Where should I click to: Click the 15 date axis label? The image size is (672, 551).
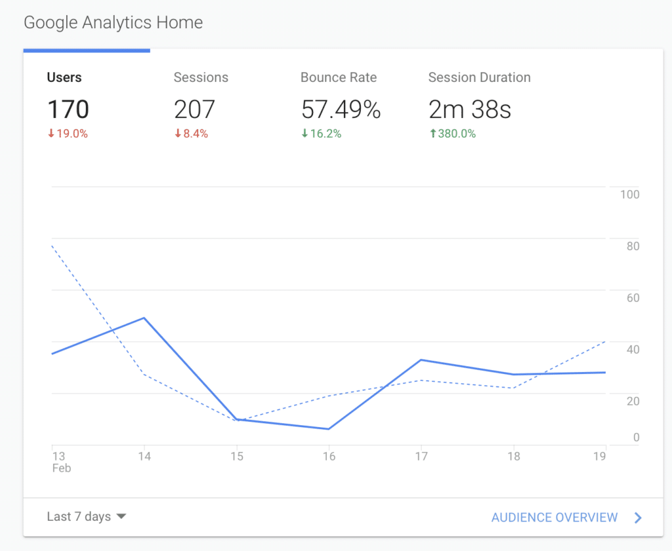coord(236,457)
